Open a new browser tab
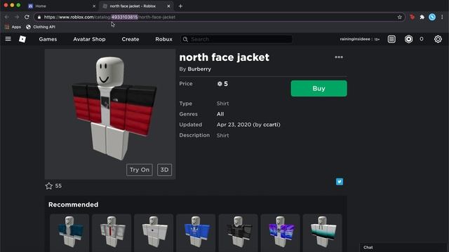Image resolution: width=449 pixels, height=252 pixels. pos(180,6)
